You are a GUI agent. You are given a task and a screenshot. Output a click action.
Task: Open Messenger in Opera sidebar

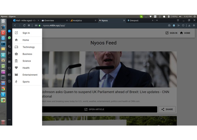pyautogui.click(x=9, y=31)
